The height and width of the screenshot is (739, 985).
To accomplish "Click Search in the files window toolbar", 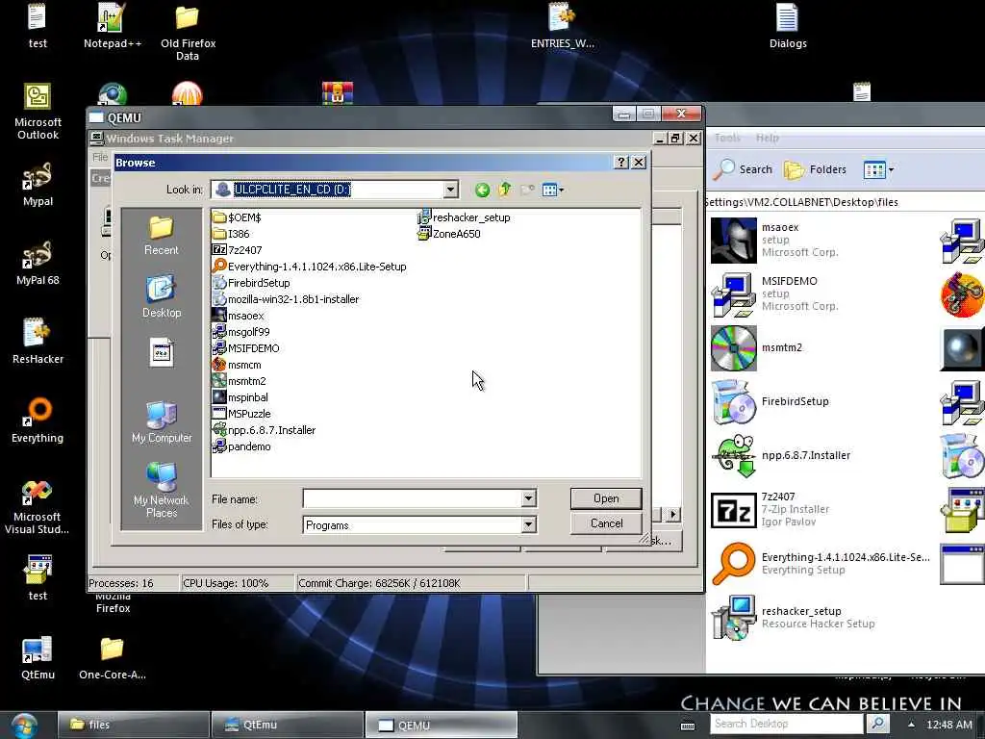I will pos(745,169).
